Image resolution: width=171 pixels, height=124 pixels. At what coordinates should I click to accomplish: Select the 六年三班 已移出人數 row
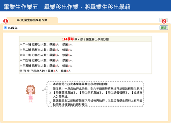[x=85, y=55]
